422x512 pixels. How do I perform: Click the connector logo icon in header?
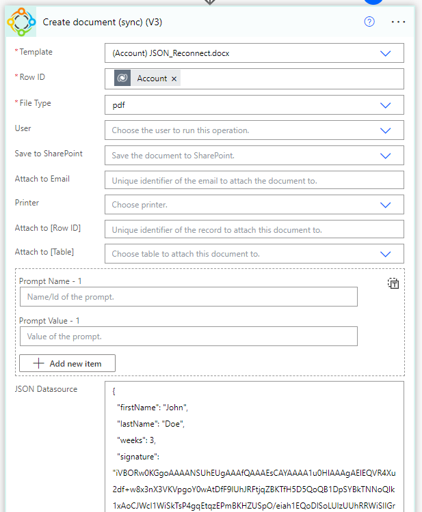(21, 22)
